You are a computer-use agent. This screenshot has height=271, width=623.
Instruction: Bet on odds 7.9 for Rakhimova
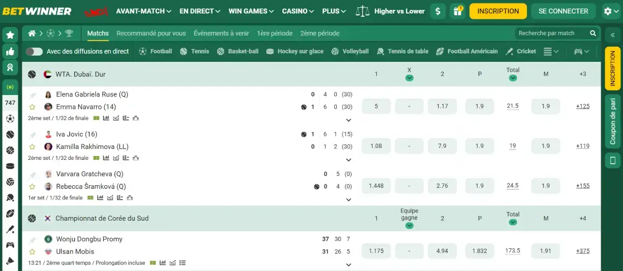click(442, 146)
